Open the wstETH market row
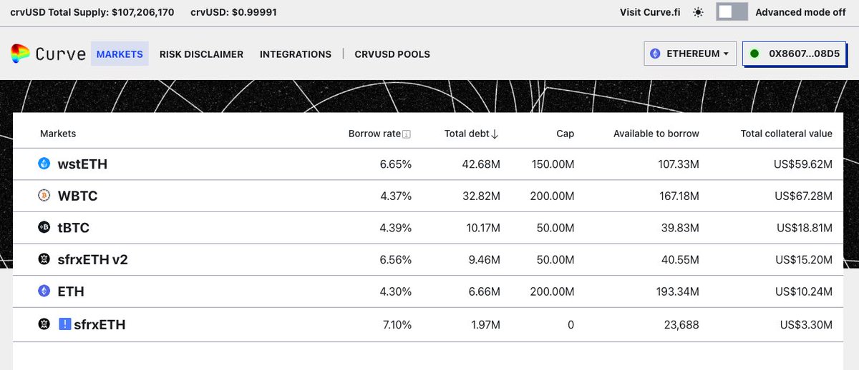This screenshot has height=370, width=859. click(428, 164)
